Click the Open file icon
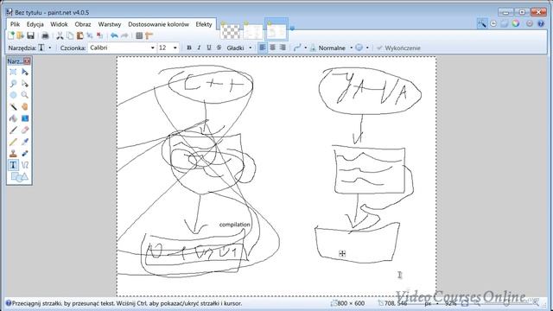 click(x=21, y=35)
